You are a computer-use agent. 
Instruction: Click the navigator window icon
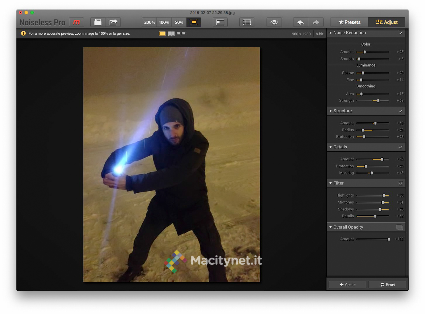220,22
